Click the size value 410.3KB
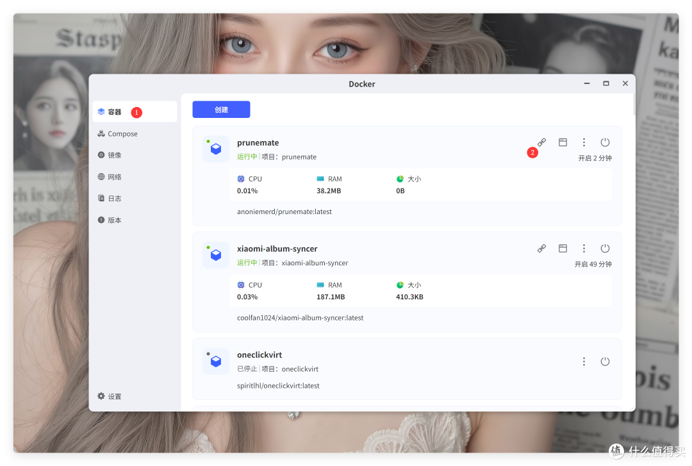Screen dimensions: 692x466 point(409,297)
